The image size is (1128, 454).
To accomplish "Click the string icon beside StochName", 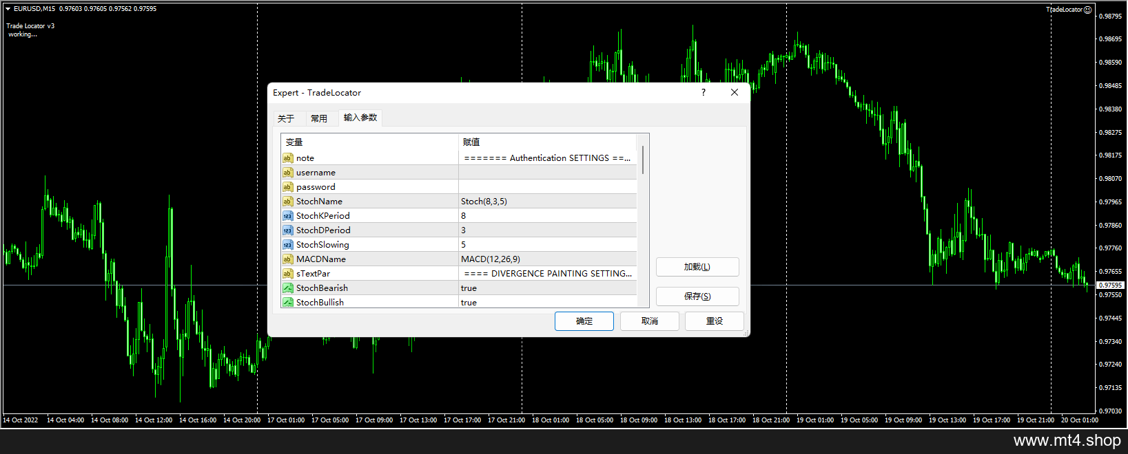I will click(287, 202).
